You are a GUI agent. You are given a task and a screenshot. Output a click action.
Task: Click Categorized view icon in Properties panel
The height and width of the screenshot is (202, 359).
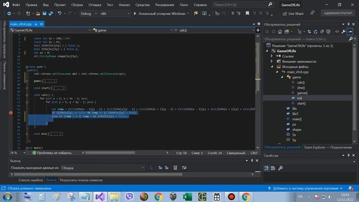266,168
